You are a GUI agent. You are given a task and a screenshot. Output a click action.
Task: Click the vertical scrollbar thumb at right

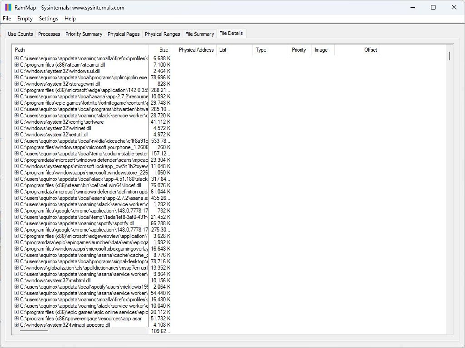click(x=450, y=56)
